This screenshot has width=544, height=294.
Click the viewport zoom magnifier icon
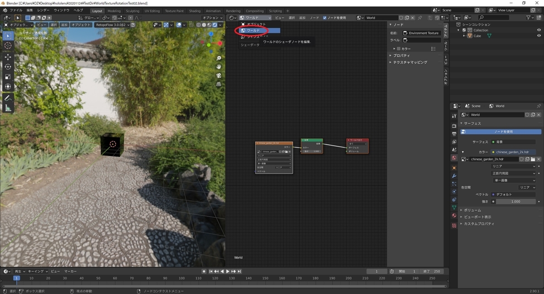(x=219, y=58)
